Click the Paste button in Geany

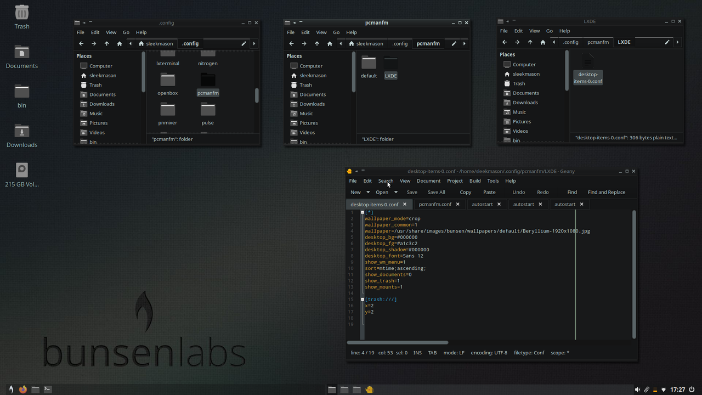[x=489, y=192]
